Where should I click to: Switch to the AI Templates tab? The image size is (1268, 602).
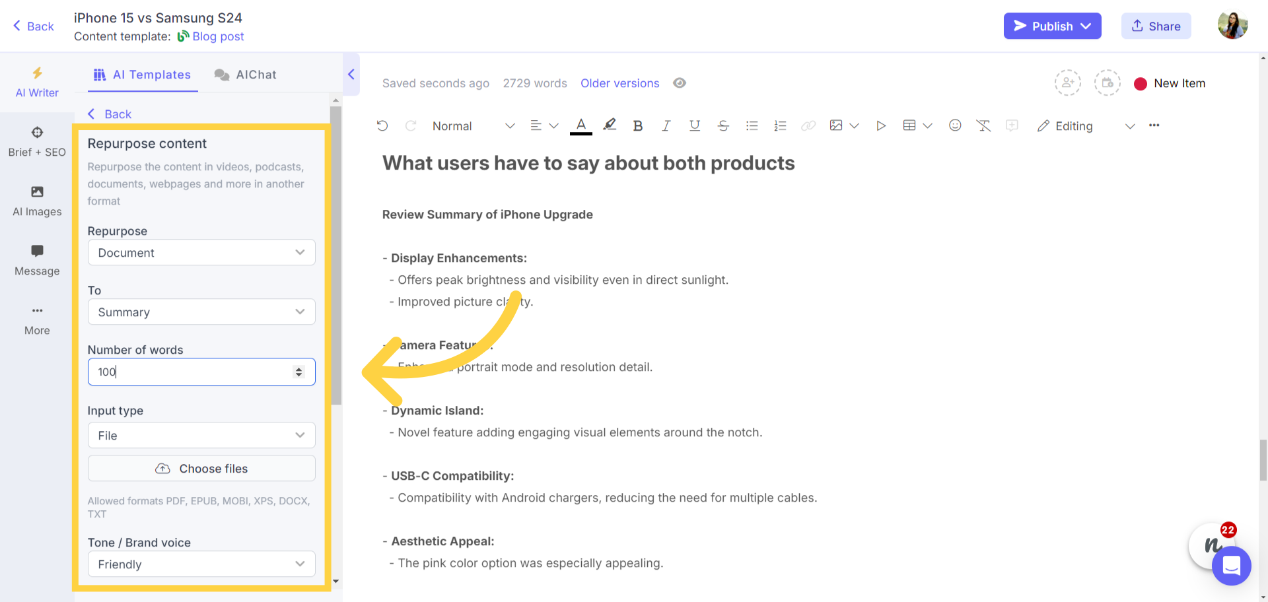coord(143,75)
